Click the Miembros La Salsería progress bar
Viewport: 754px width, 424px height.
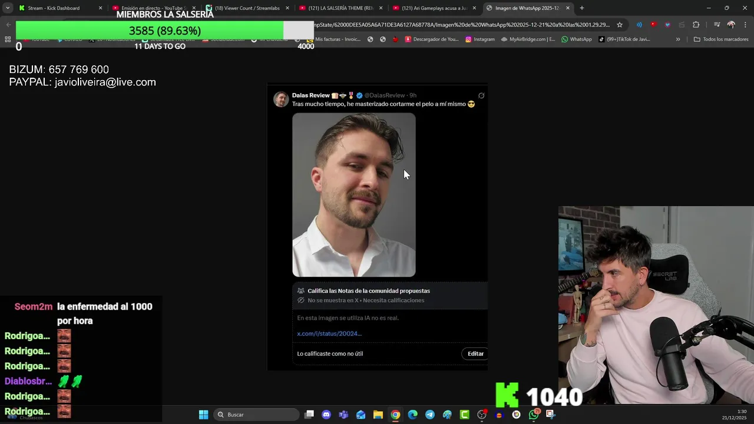click(x=165, y=31)
